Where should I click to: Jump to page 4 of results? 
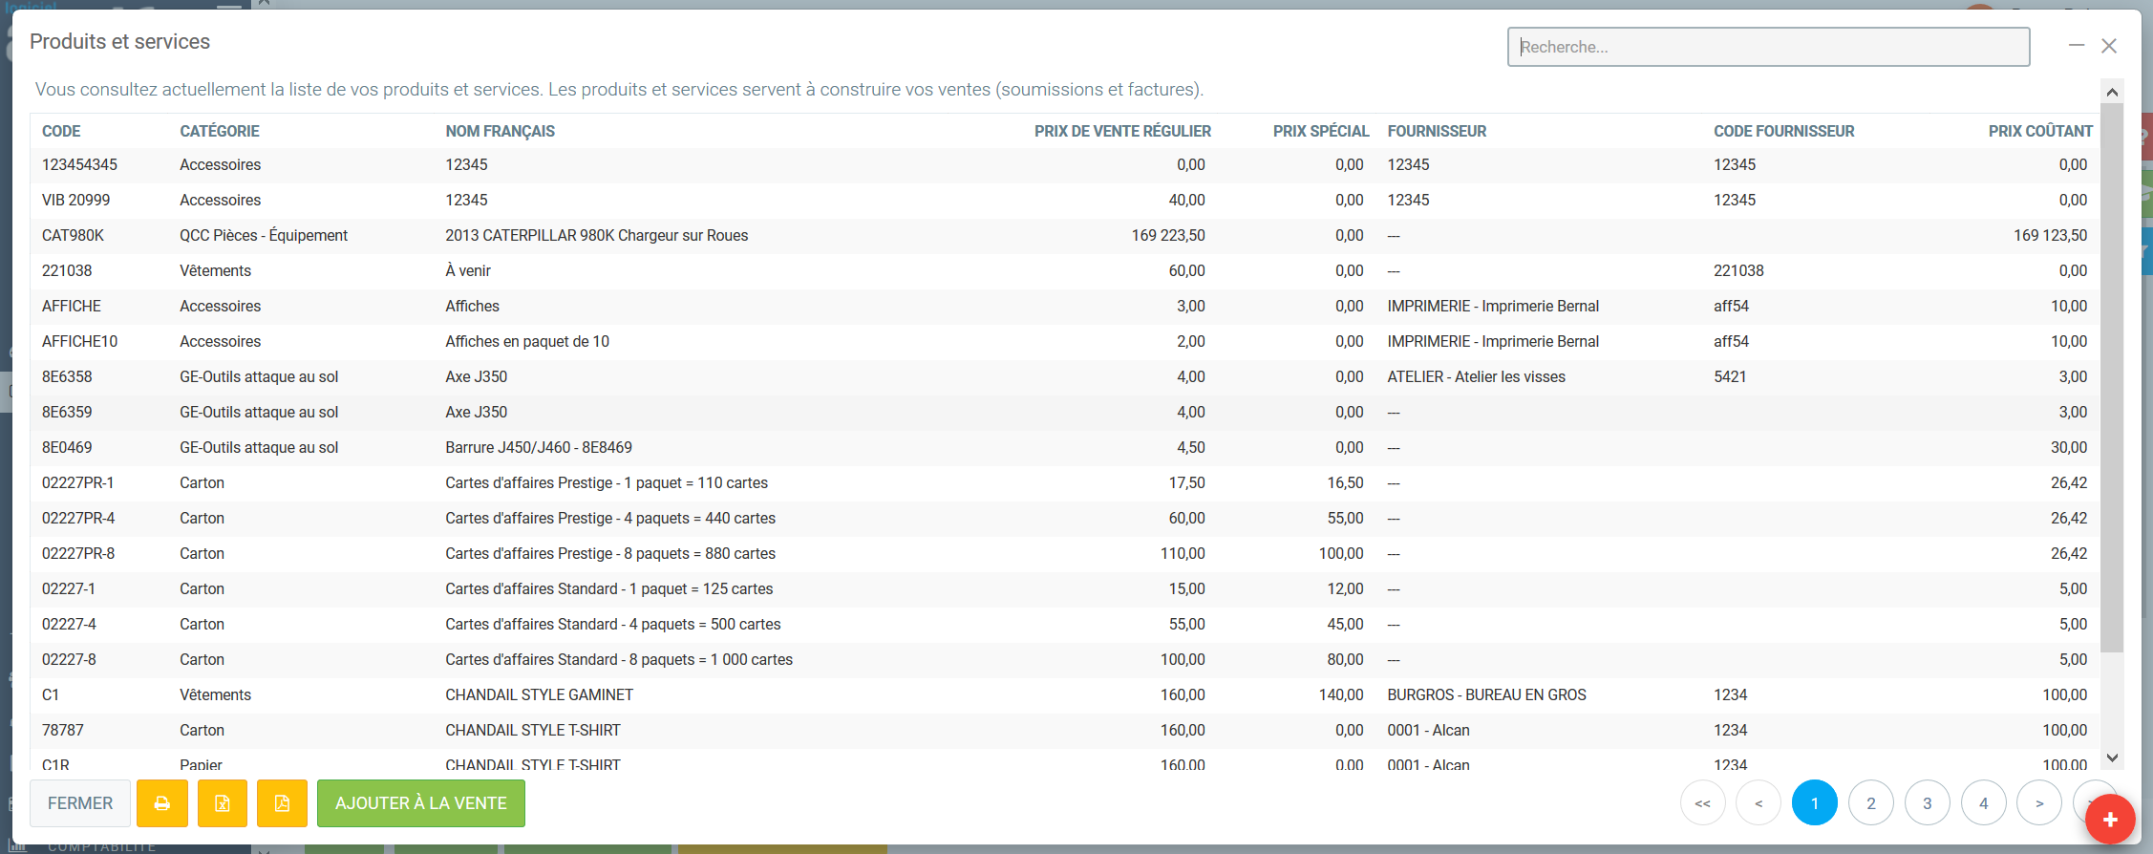(x=1983, y=803)
